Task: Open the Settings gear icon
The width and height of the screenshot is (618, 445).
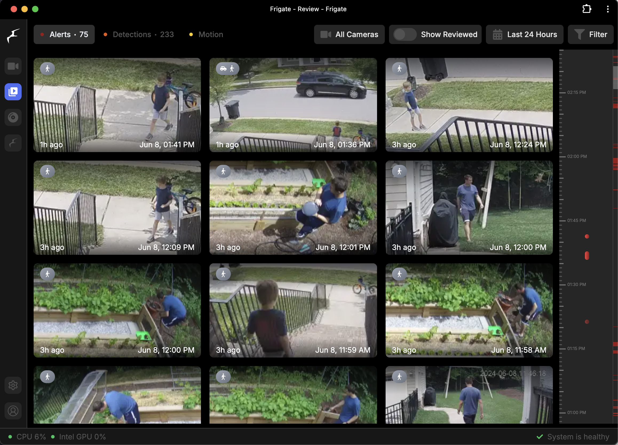Action: click(13, 385)
